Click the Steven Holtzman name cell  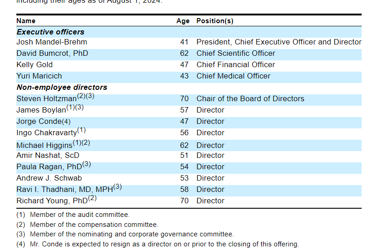(46, 99)
